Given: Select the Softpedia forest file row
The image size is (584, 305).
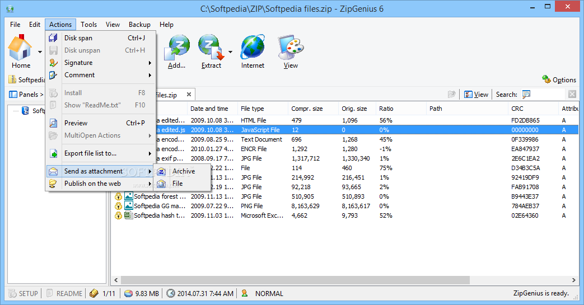Looking at the screenshot, I should click(x=345, y=196).
